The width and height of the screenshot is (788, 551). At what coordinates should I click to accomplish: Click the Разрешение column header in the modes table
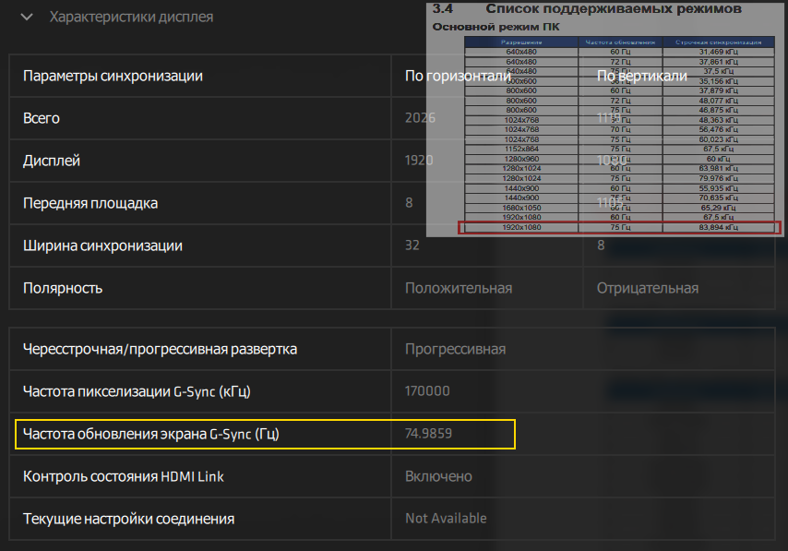point(521,42)
